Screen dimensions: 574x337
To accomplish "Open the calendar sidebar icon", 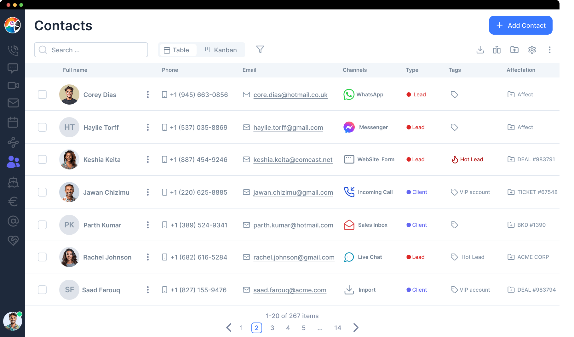I will coord(13,122).
